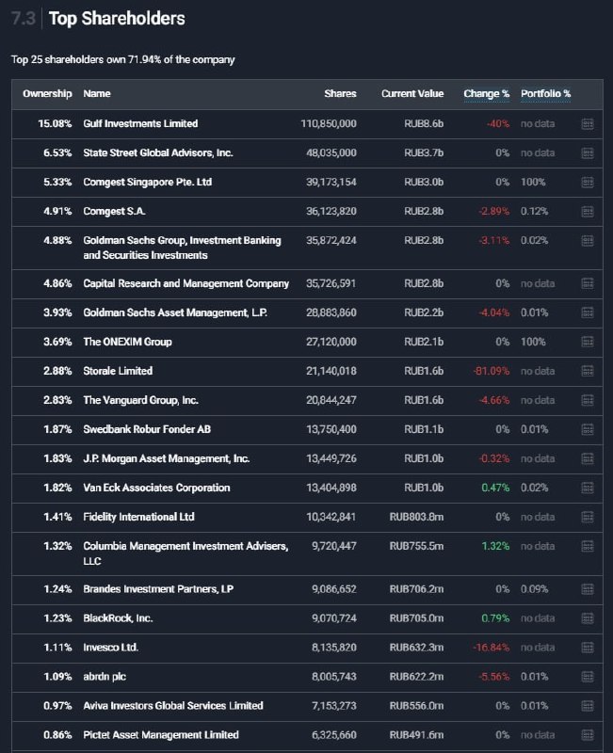This screenshot has width=613, height=753.
Task: Click Fidelity International Ltd name
Action: click(x=138, y=517)
